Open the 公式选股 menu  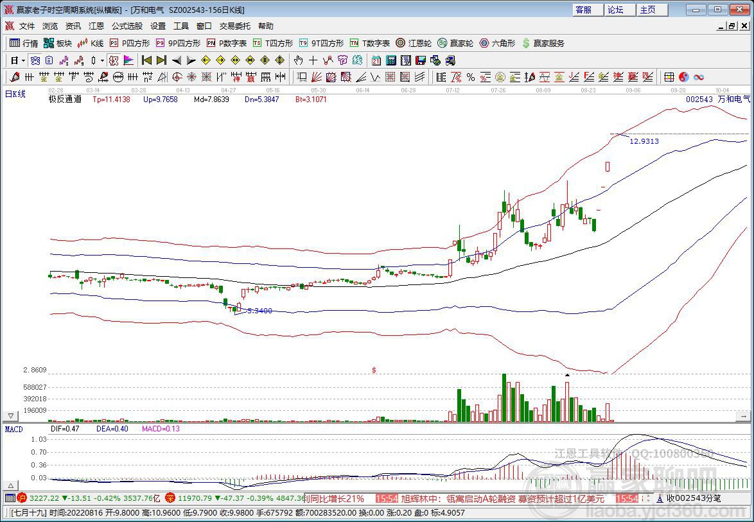click(127, 26)
